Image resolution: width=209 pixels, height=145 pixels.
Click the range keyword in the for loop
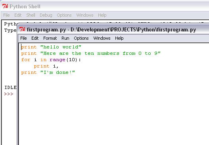click(x=58, y=60)
